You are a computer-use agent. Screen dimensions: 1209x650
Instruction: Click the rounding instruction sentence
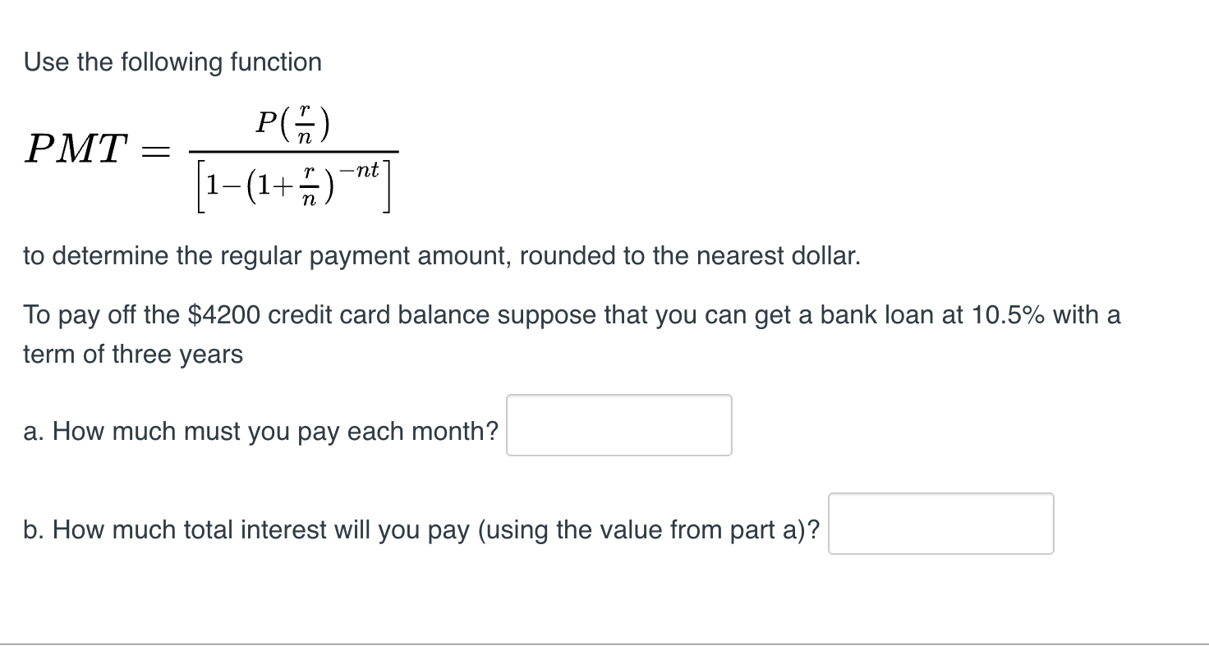pyautogui.click(x=441, y=255)
